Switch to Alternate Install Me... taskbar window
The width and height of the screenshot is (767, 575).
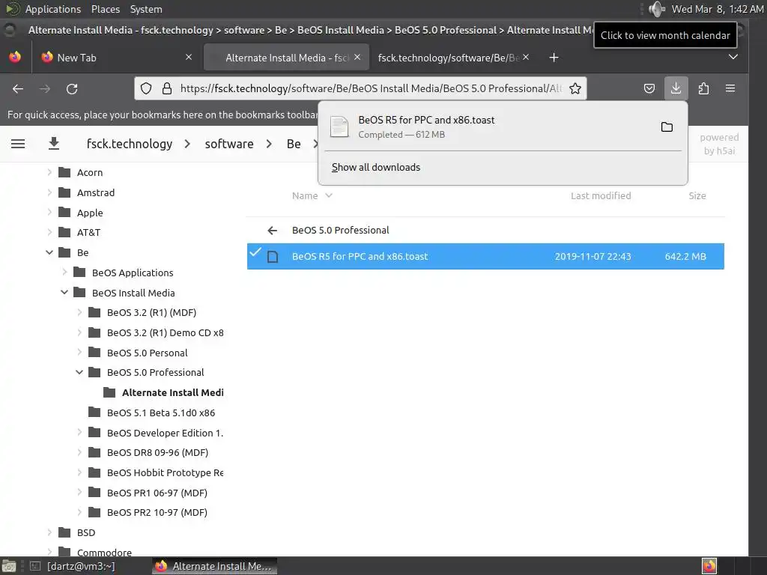click(x=214, y=566)
